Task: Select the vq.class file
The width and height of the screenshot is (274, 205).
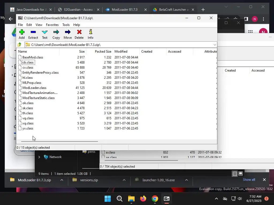Action: (28, 118)
